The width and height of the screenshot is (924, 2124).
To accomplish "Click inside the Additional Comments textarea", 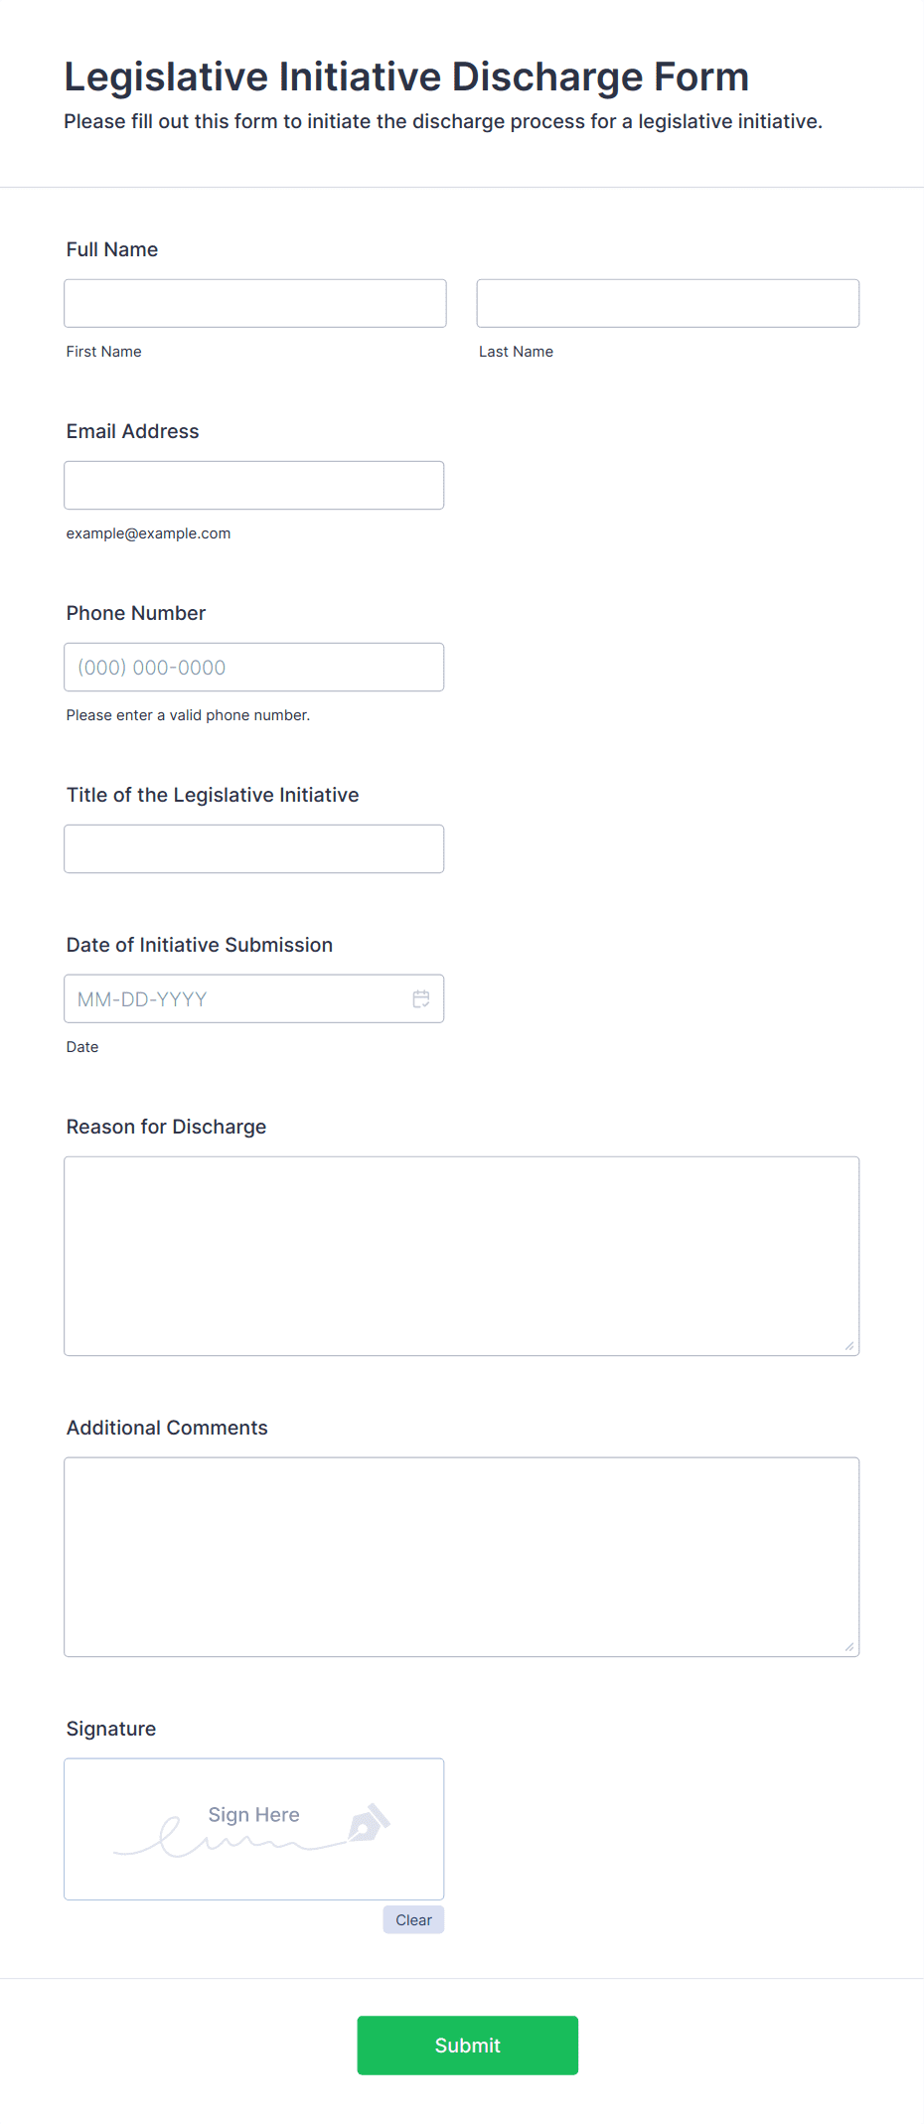I will (462, 1557).
